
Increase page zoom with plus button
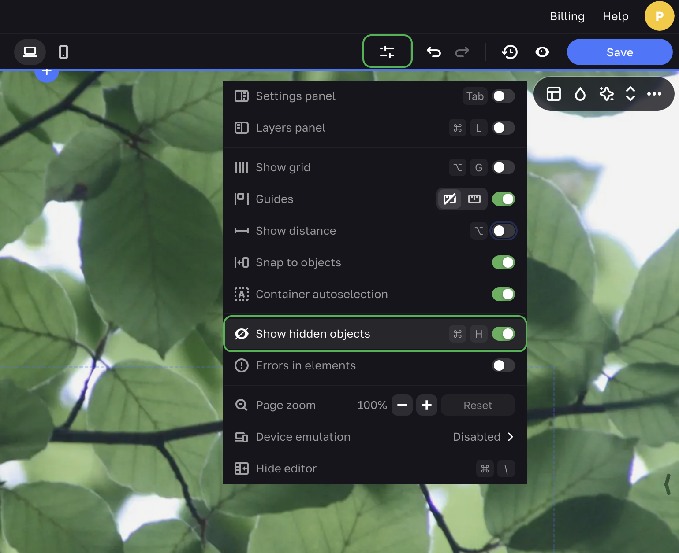[426, 405]
